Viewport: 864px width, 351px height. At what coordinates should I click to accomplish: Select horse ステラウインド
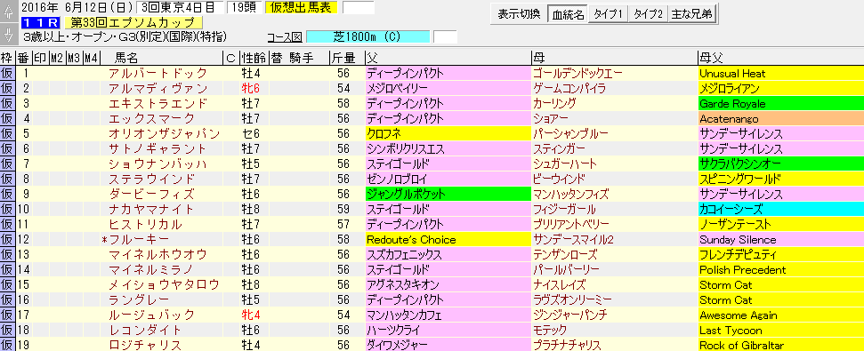[x=151, y=179]
